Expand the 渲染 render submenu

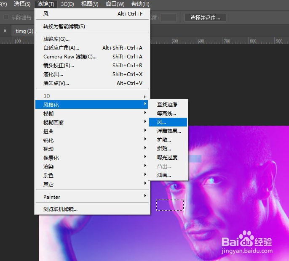(92, 166)
